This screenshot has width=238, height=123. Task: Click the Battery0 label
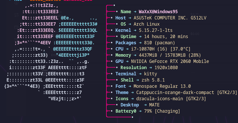(126, 111)
